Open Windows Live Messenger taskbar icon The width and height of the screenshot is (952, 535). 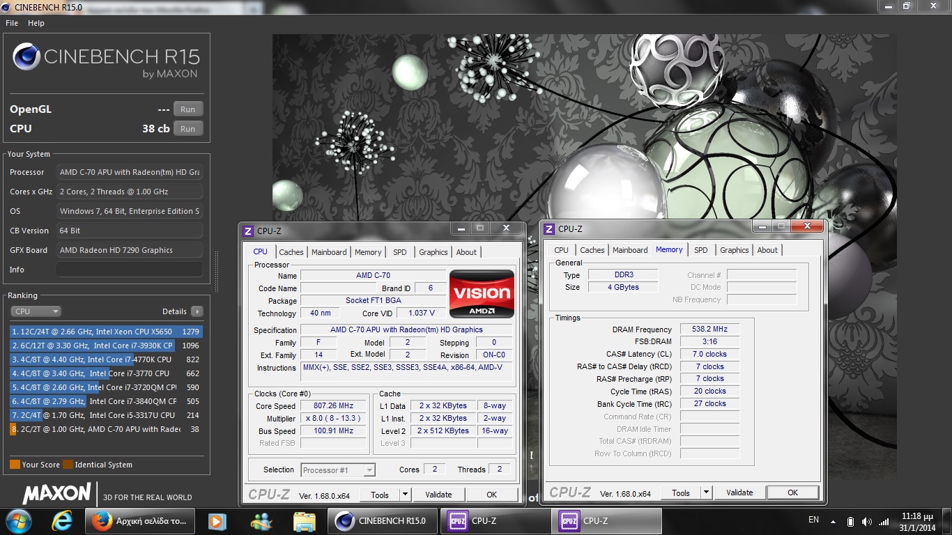(261, 521)
